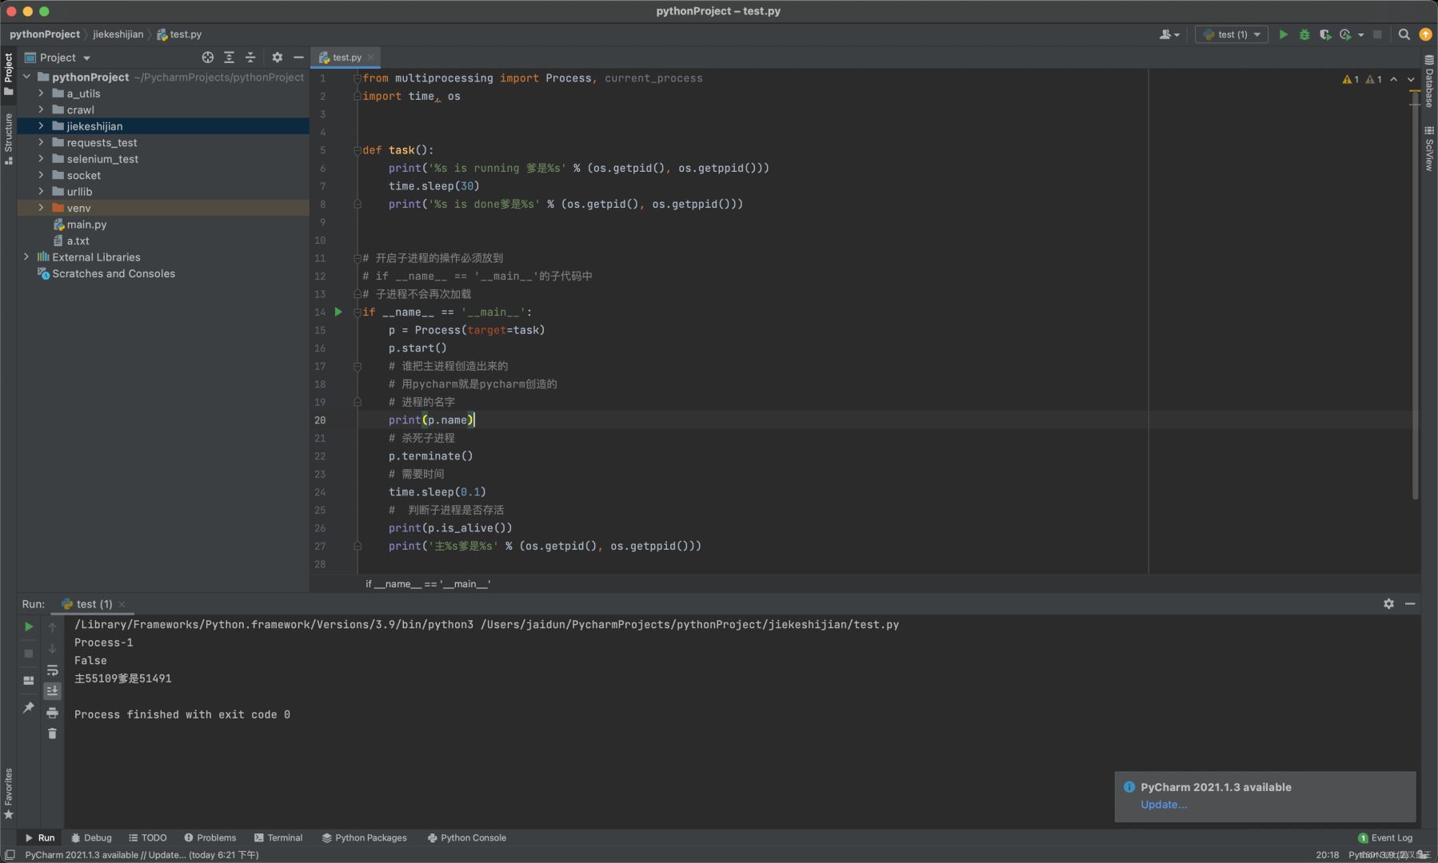Pin the current Run tab

(x=29, y=707)
